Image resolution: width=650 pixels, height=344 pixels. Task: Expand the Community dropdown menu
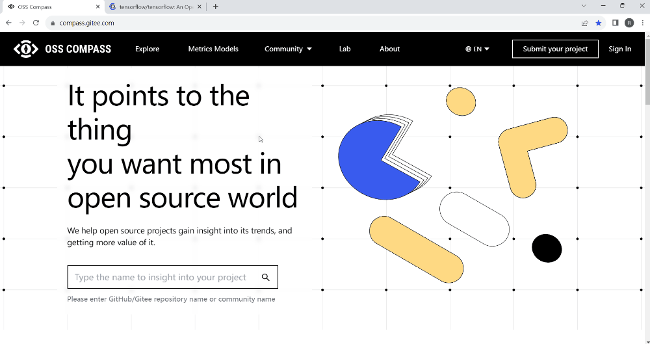(x=288, y=49)
